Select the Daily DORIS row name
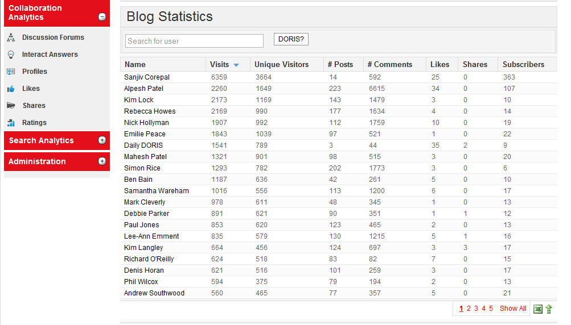The width and height of the screenshot is (571, 325). (x=143, y=145)
